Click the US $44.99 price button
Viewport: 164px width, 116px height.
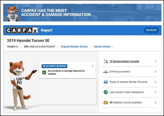point(151,30)
